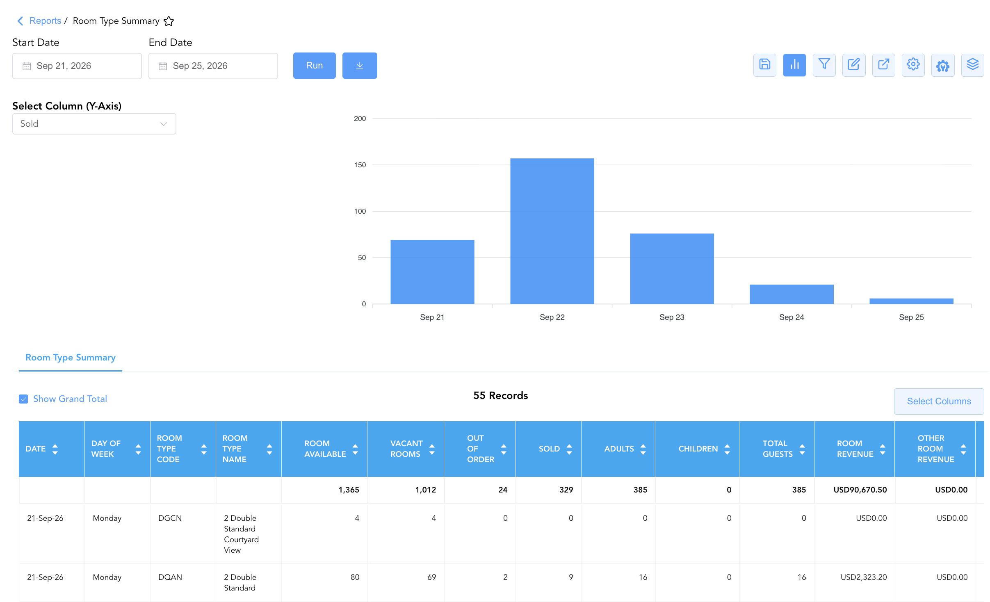This screenshot has width=990, height=602.
Task: Open the filter funnel icon
Action: pyautogui.click(x=824, y=65)
